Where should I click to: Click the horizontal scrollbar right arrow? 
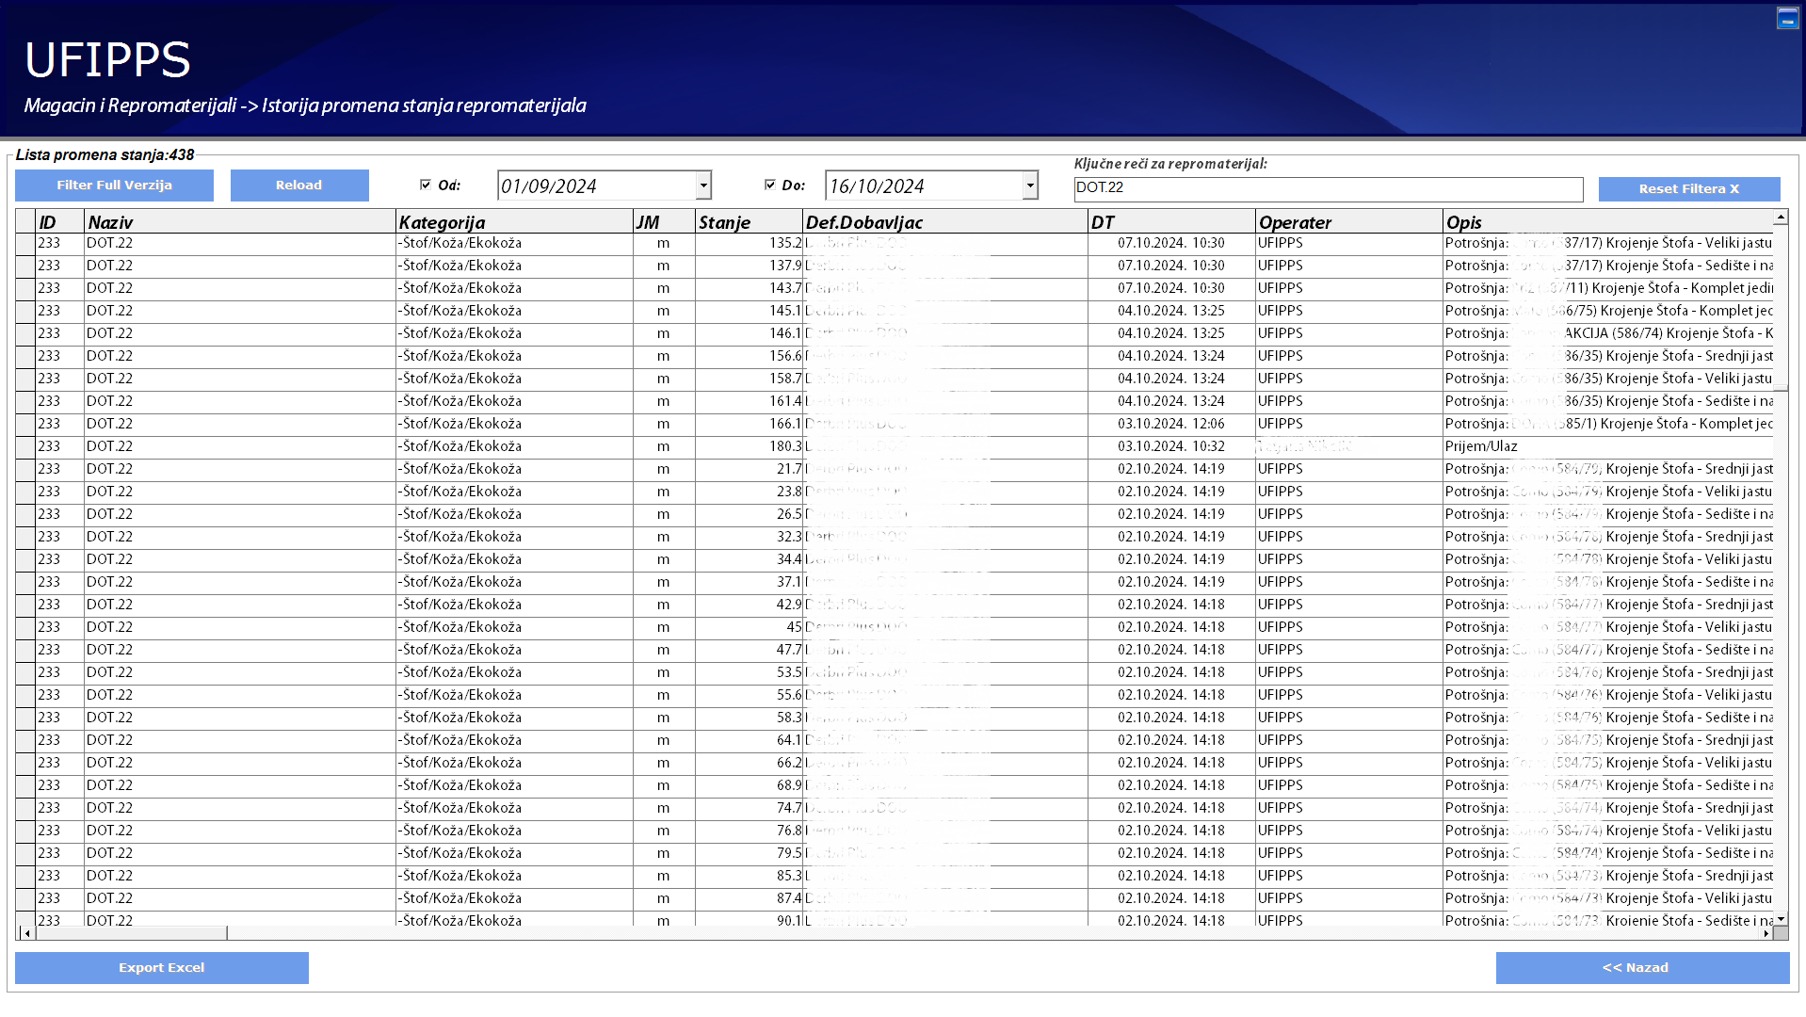[1766, 933]
